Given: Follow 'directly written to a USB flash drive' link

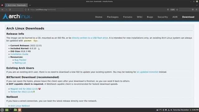Looking at the screenshot, I should [90, 38].
